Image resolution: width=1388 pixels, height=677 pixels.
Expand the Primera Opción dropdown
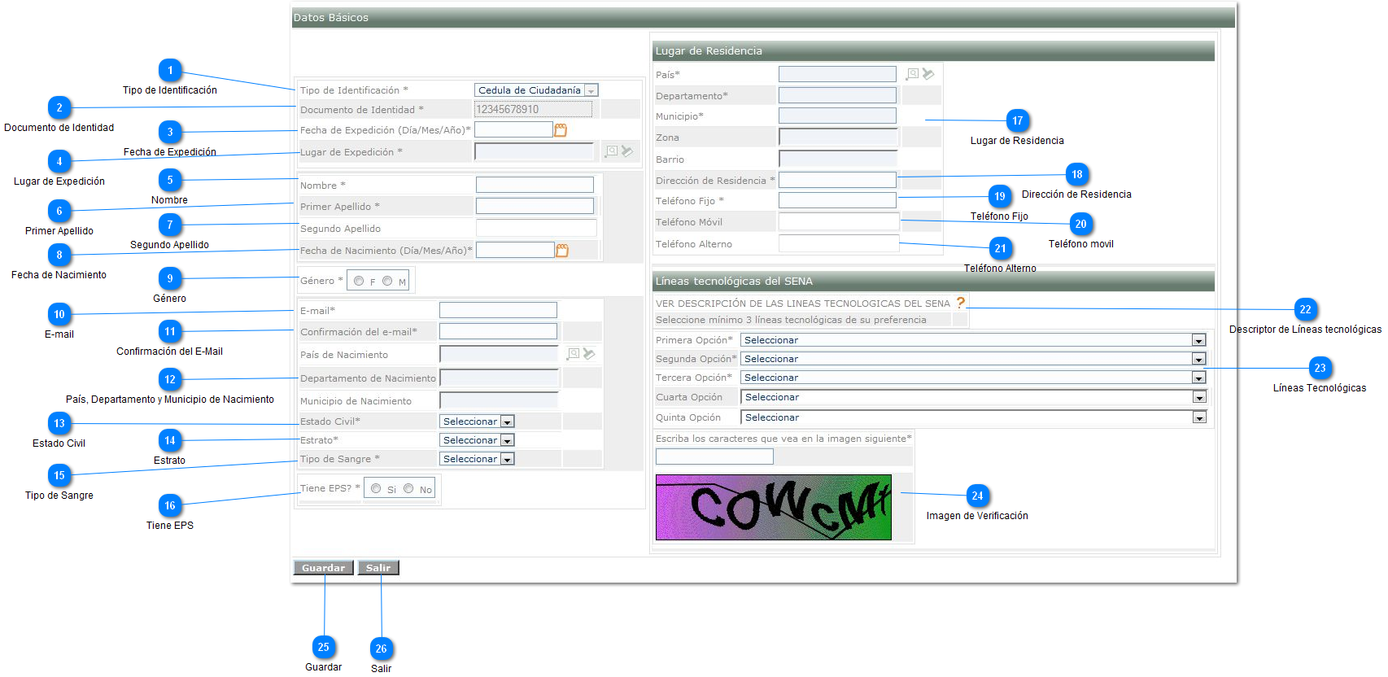click(x=1198, y=340)
